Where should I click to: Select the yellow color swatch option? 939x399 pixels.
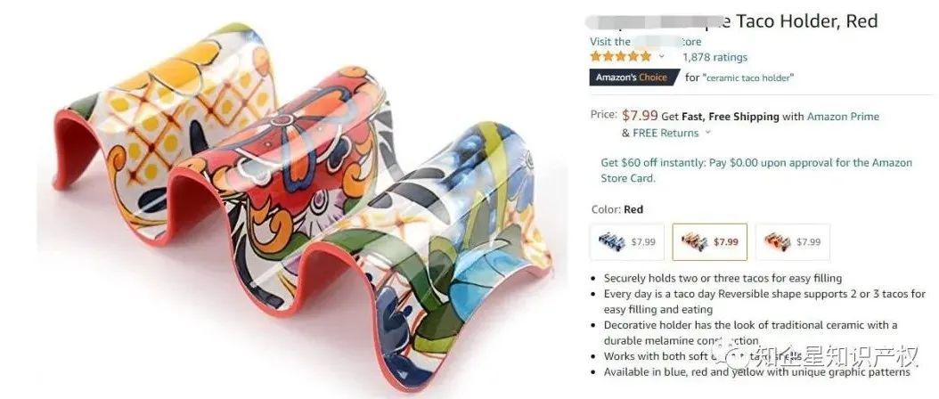[793, 242]
